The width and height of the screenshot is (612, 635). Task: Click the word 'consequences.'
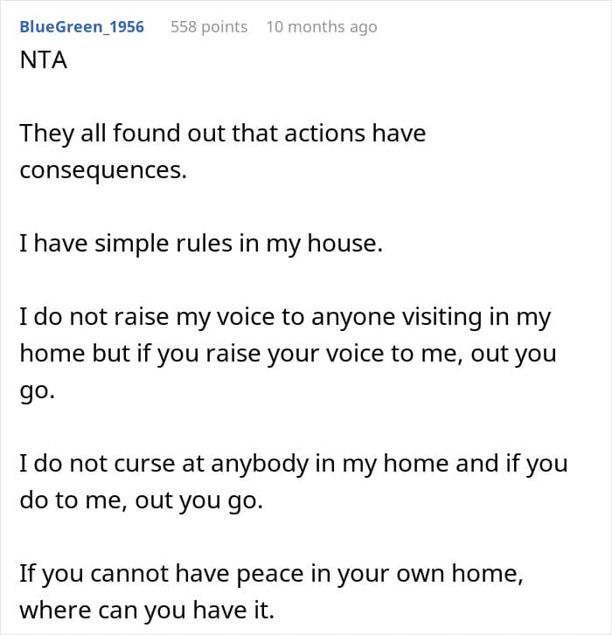coord(103,170)
